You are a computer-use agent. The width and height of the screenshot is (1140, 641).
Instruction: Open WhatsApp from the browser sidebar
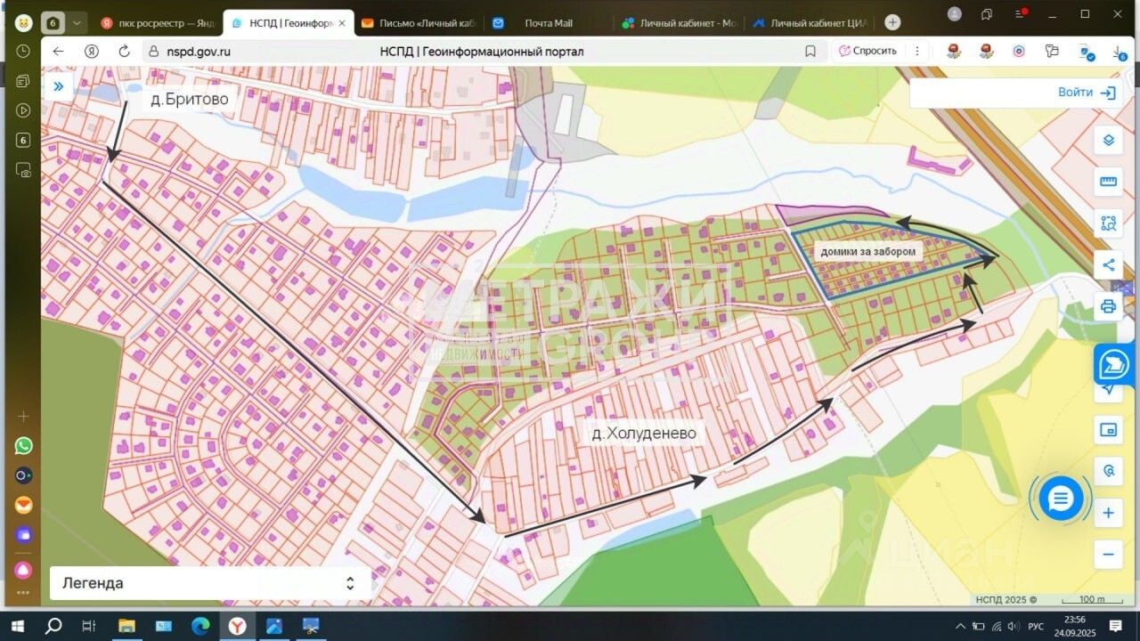coord(23,445)
